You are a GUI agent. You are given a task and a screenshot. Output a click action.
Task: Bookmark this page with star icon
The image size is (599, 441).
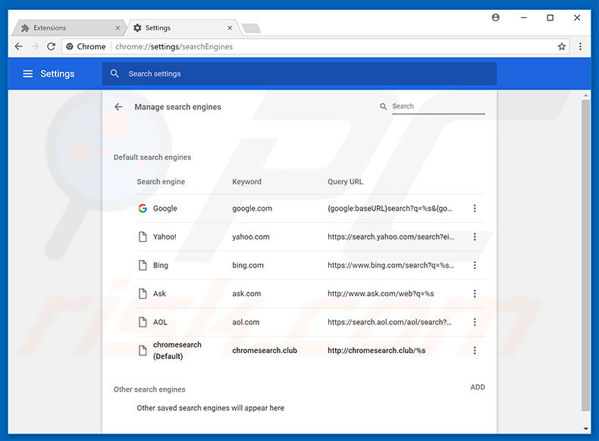[x=562, y=46]
